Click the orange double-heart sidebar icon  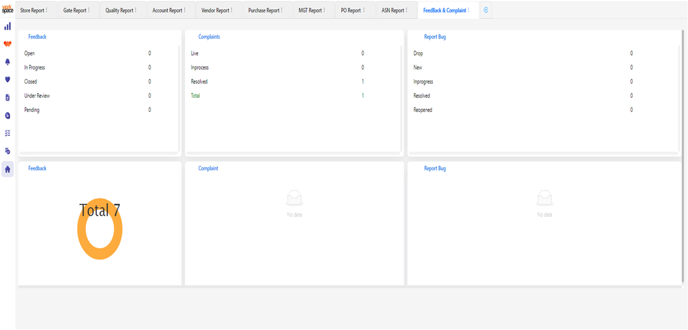click(7, 44)
